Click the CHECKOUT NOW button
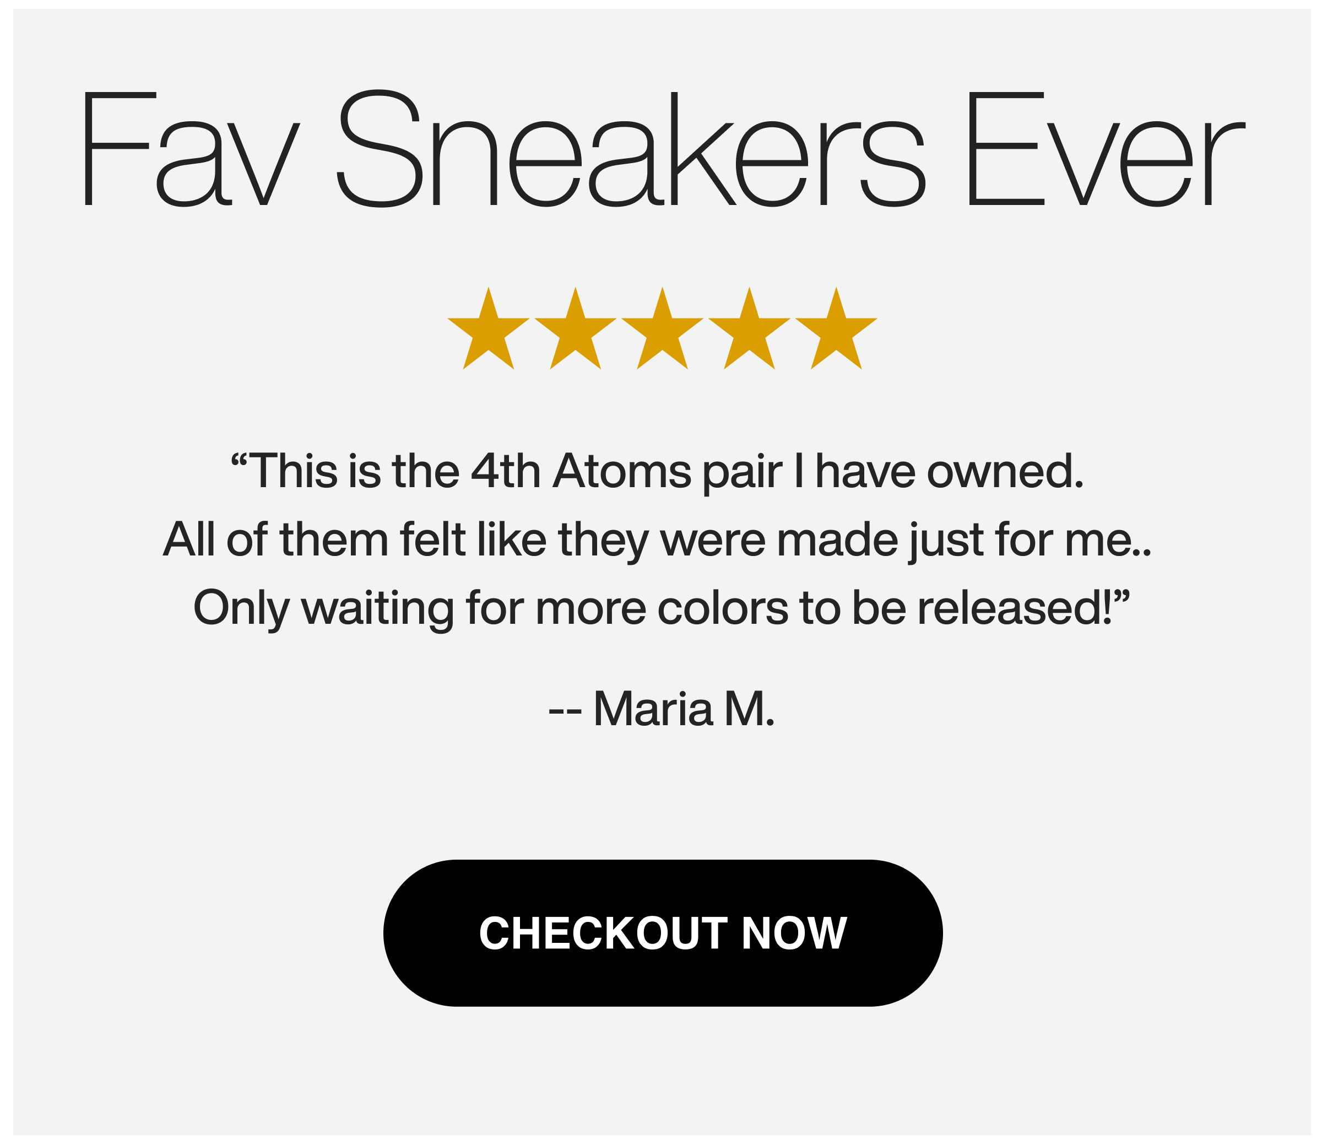Screen dimensions: 1322x1144 tap(663, 933)
